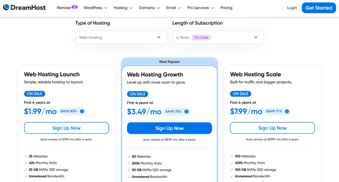The image size is (339, 182).
Task: Expand the Domains menu
Action: pyautogui.click(x=149, y=8)
